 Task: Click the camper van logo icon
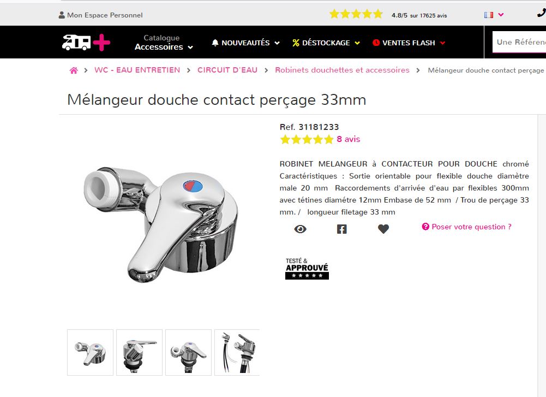coord(86,43)
